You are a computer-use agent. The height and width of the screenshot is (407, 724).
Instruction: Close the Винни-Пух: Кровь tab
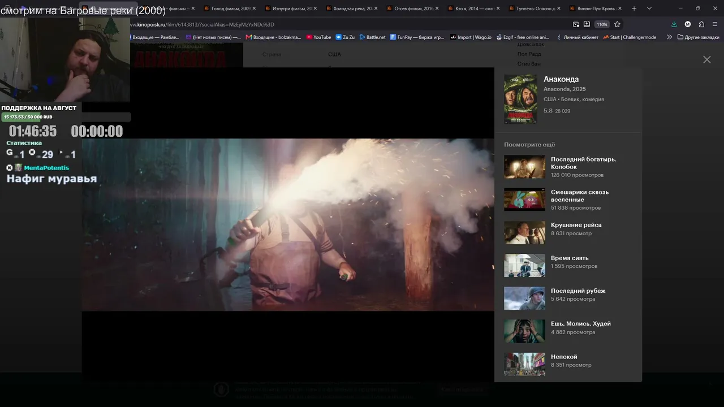click(x=620, y=8)
